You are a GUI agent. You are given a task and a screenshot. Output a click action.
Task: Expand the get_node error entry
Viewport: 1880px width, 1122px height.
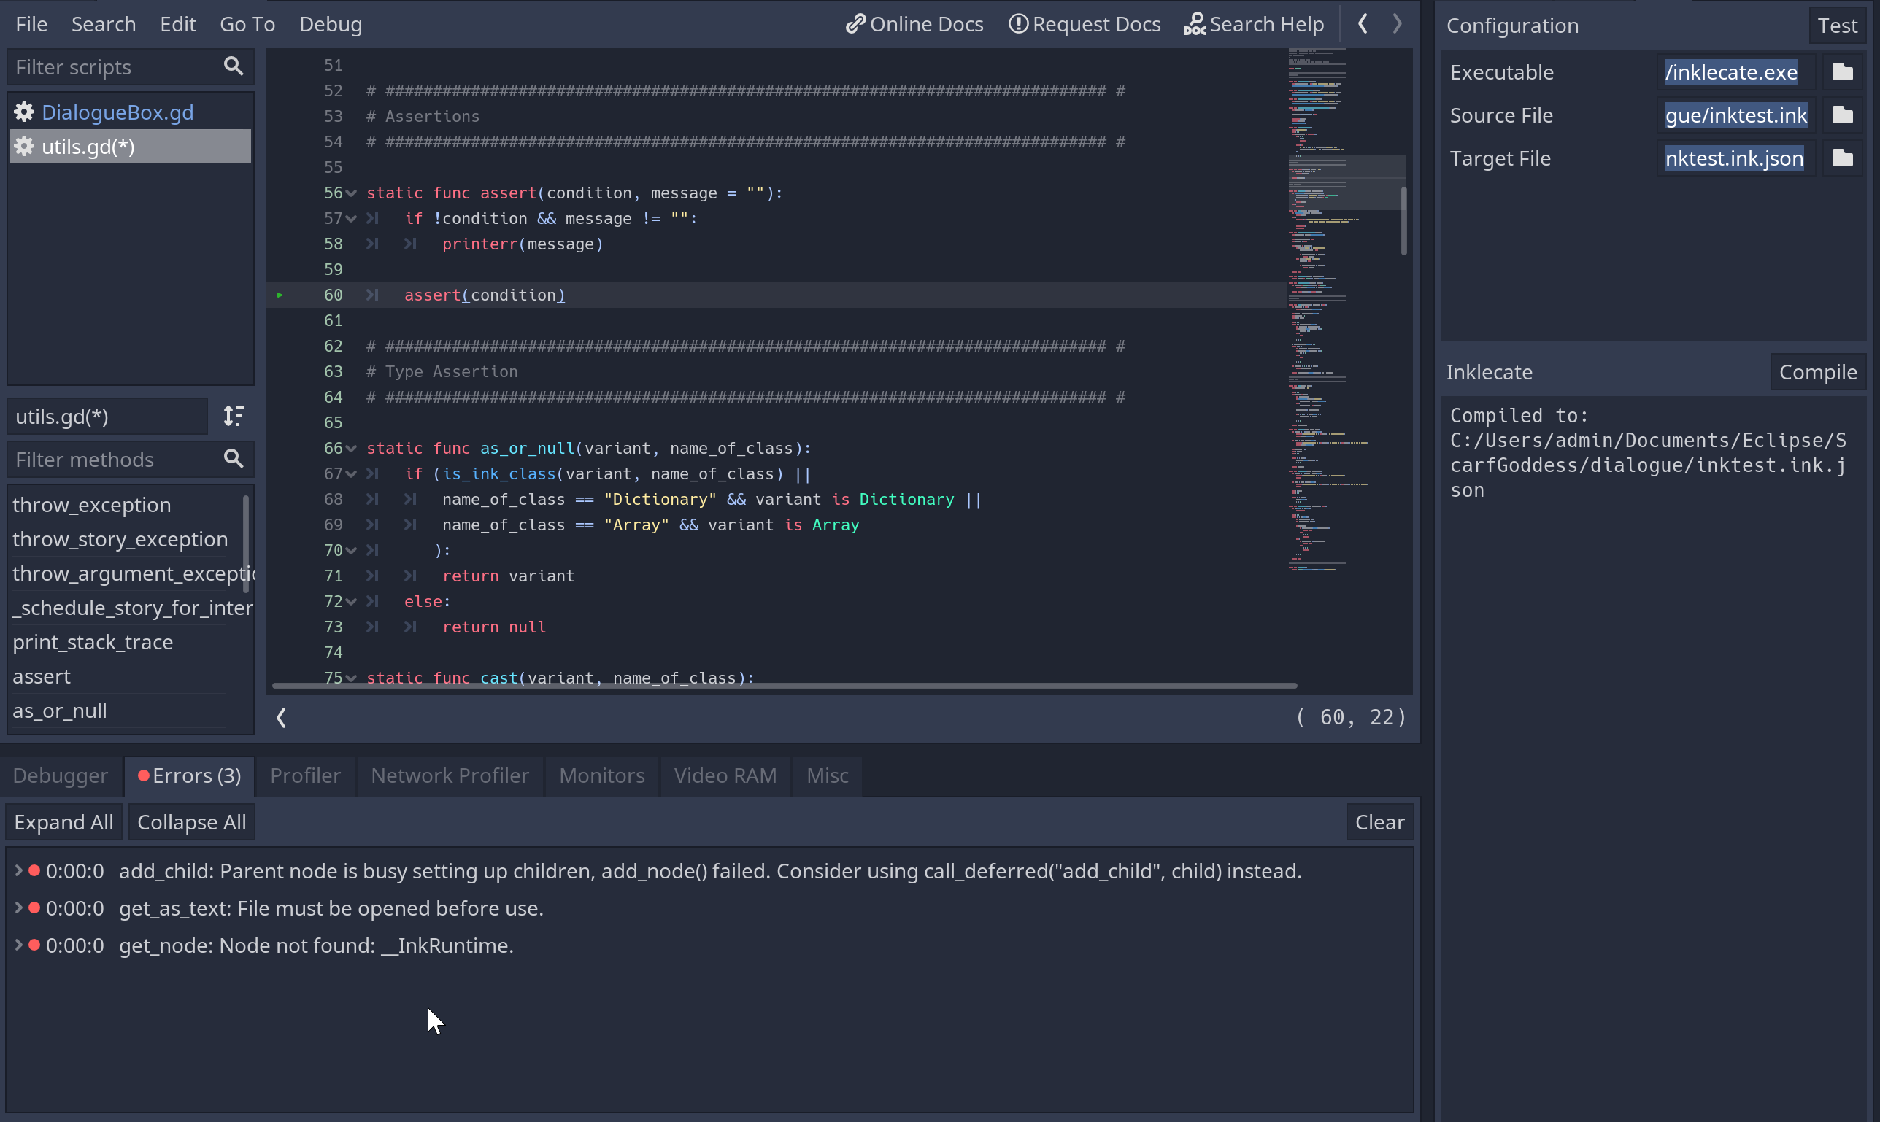click(18, 945)
